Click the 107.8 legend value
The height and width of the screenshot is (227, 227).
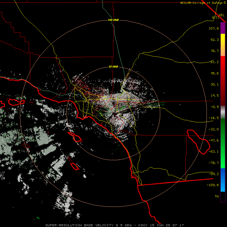[x=214, y=28]
